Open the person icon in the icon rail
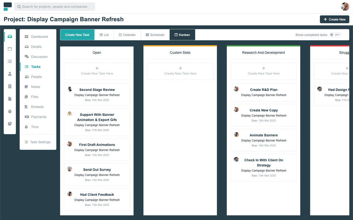Image resolution: width=353 pixels, height=220 pixels. click(10, 74)
